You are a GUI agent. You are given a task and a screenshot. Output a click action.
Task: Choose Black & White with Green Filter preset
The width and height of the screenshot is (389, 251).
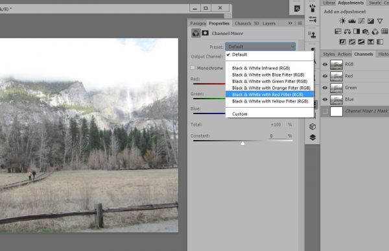coord(270,82)
